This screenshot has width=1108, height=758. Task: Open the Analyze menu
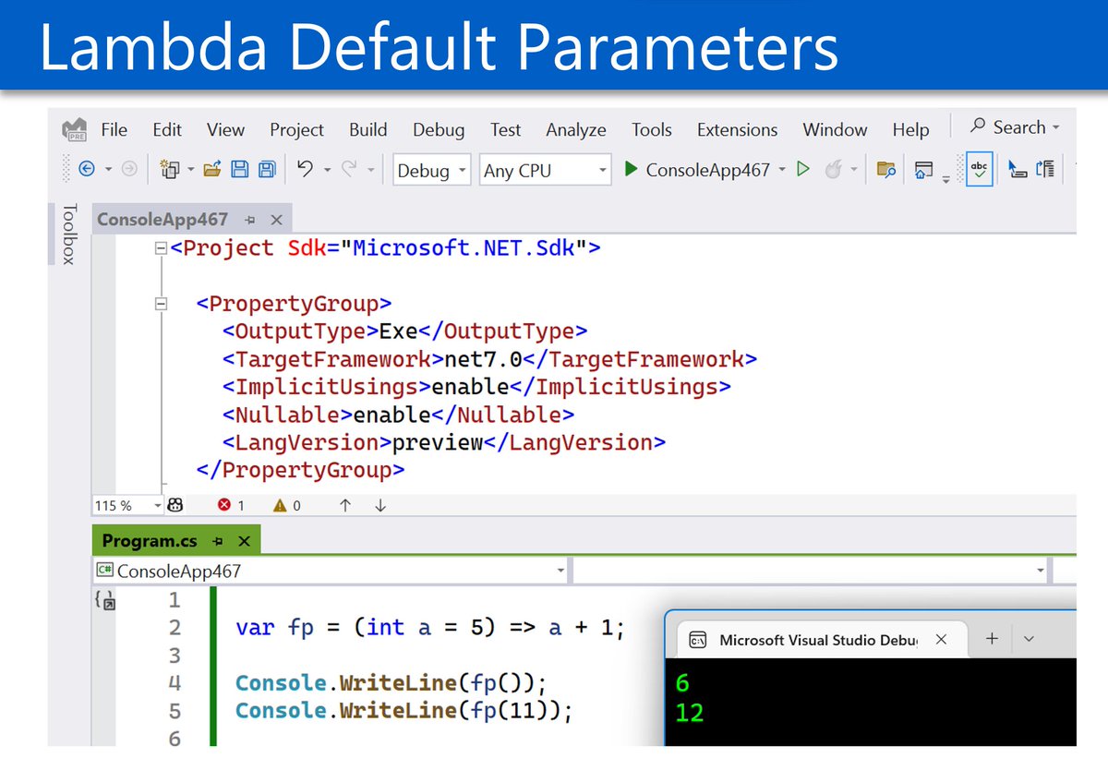(576, 130)
